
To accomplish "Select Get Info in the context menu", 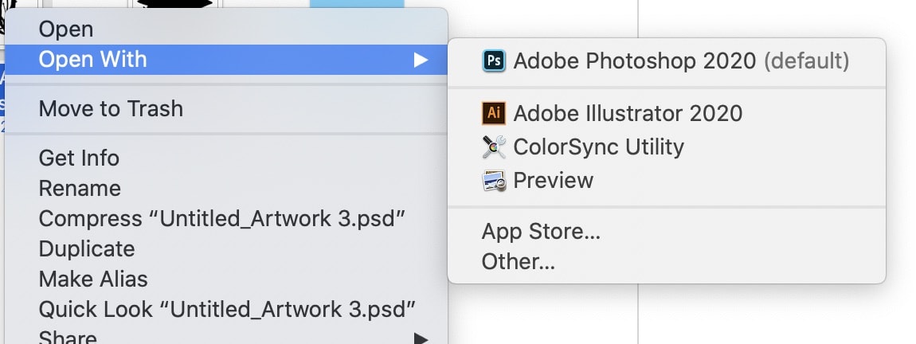I will click(226, 158).
